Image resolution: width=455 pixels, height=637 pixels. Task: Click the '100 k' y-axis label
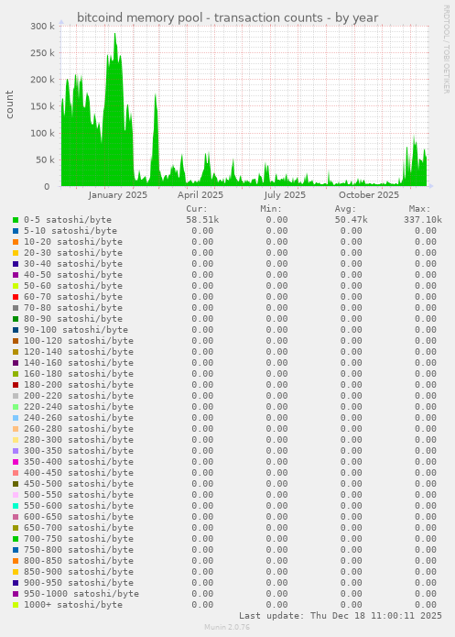(43, 133)
